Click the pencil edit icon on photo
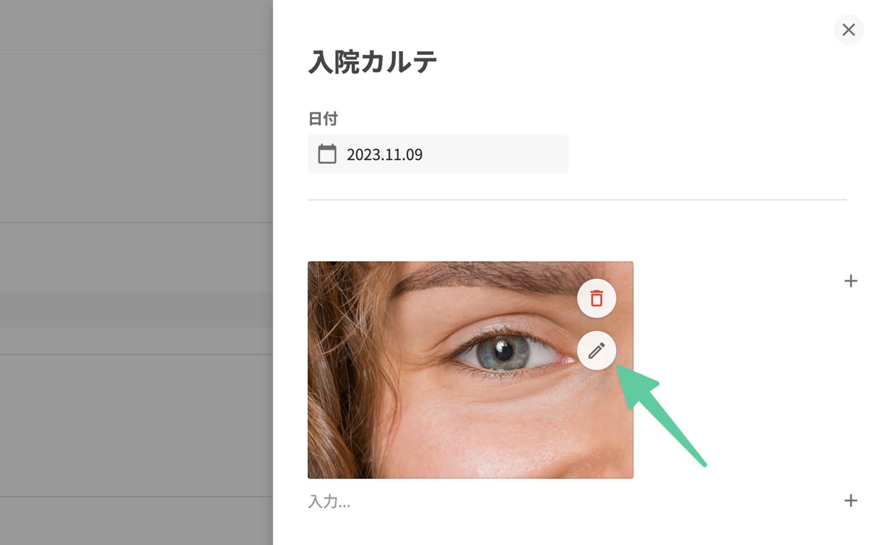This screenshot has height=545, width=879. coord(596,351)
